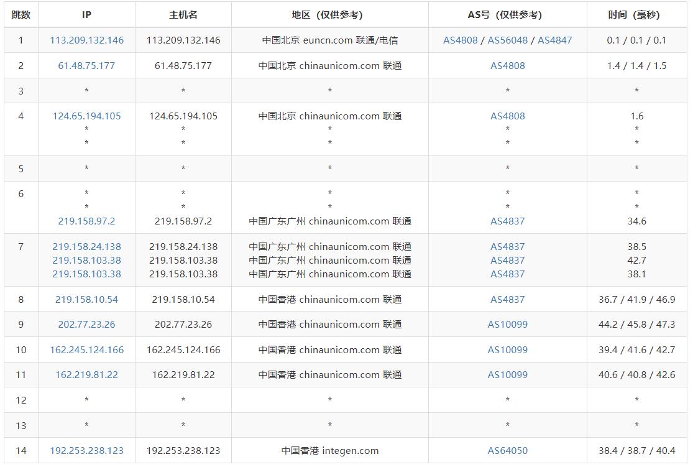
Task: Select time value 1.4 / 1.4 / 1.5
Action: coord(637,66)
